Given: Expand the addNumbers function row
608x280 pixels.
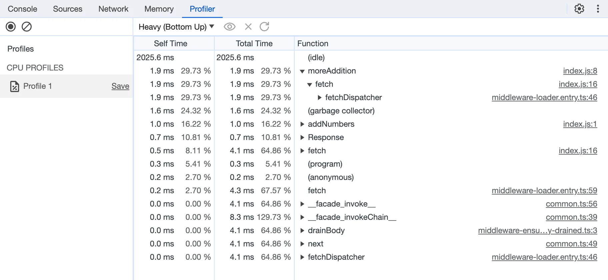Looking at the screenshot, I should [x=302, y=124].
